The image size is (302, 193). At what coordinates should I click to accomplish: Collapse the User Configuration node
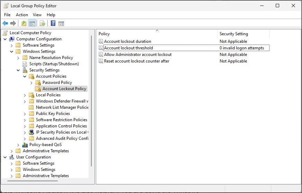[5, 157]
